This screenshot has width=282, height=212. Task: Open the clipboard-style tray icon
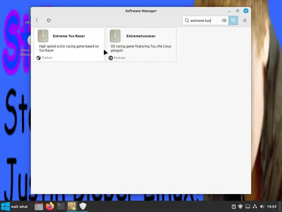234,206
